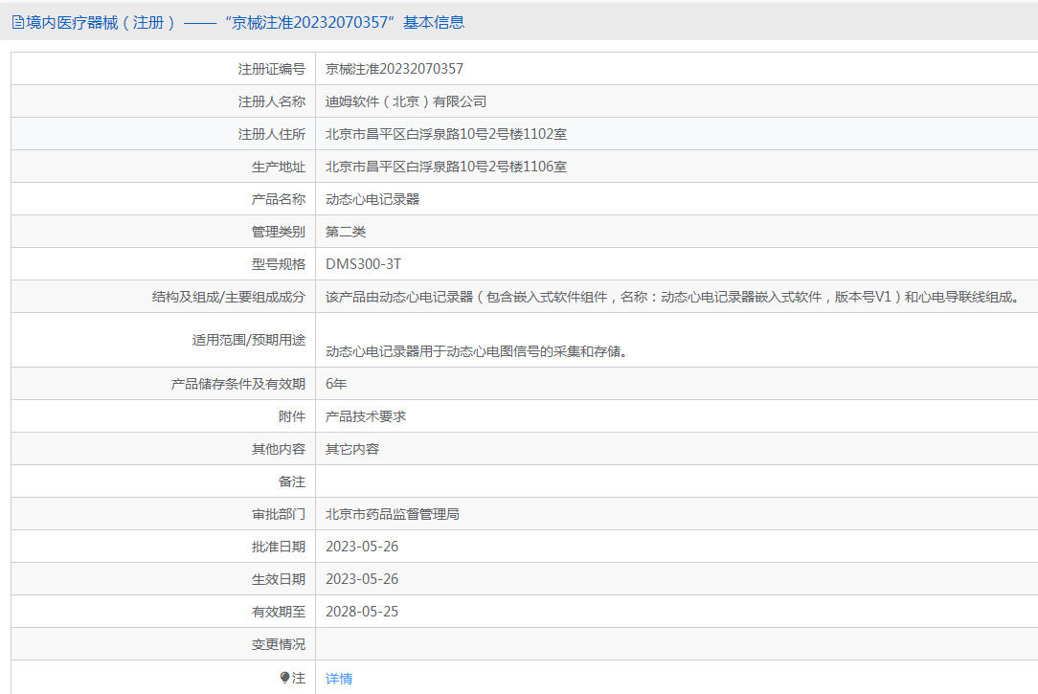The height and width of the screenshot is (694, 1038).
Task: Click management category value 第二类
Action: click(346, 232)
